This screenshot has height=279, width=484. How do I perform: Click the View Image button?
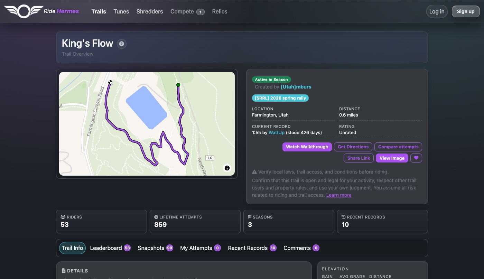point(392,158)
